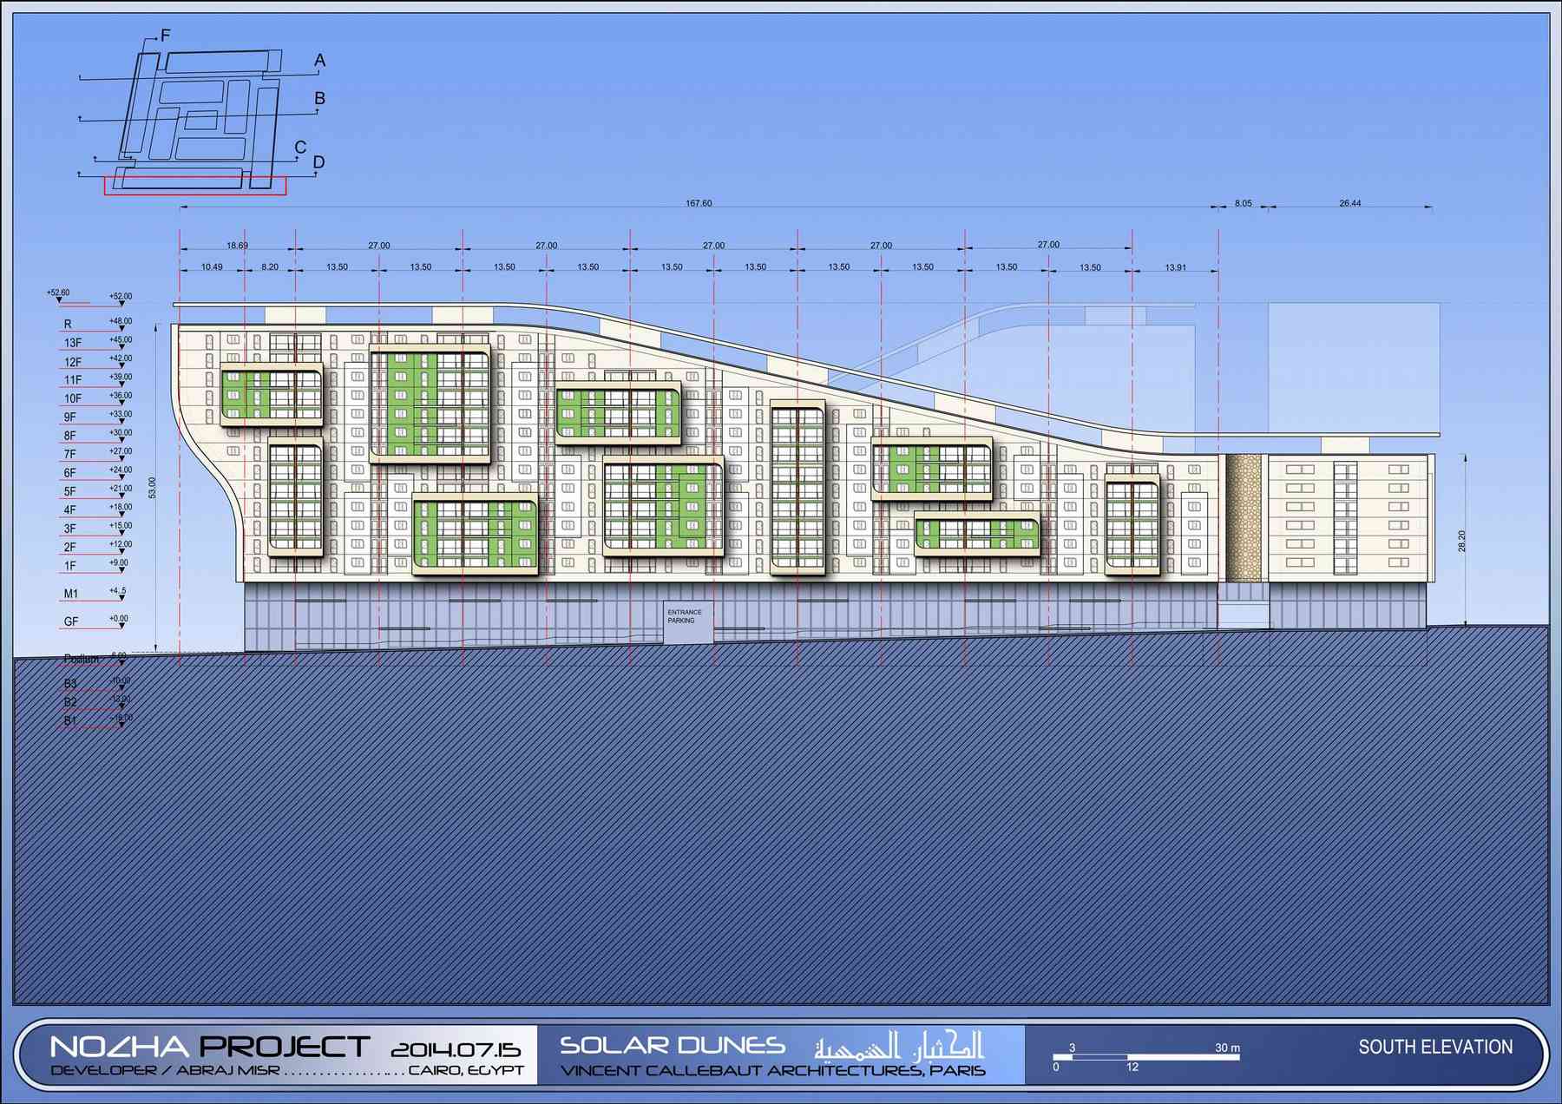Click the M1 level label

click(71, 594)
